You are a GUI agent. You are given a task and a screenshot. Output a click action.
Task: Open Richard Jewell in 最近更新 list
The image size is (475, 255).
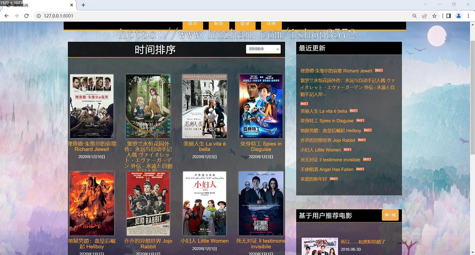[336, 71]
